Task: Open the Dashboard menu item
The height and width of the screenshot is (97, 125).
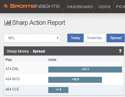Action: tap(80, 7)
